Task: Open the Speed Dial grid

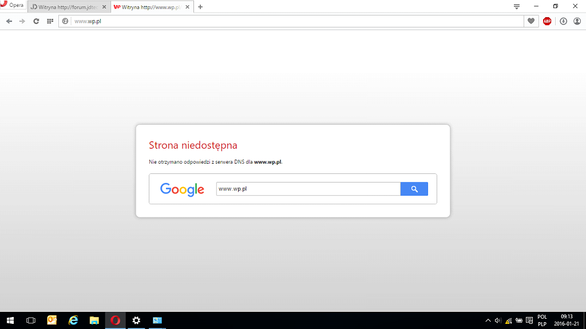Action: 50,21
